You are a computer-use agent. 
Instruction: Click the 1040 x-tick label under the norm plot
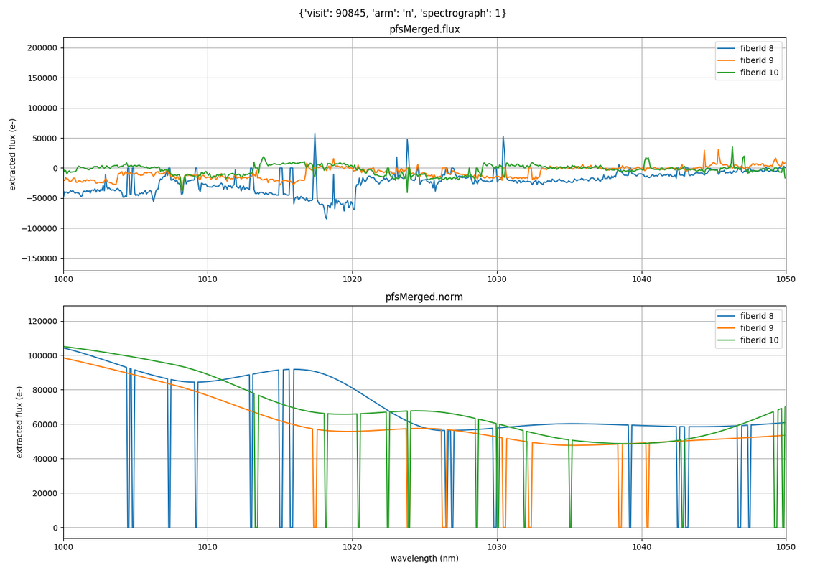pos(641,548)
